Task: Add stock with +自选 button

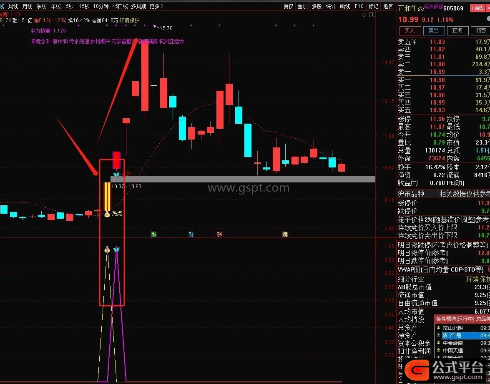Action: (x=477, y=8)
